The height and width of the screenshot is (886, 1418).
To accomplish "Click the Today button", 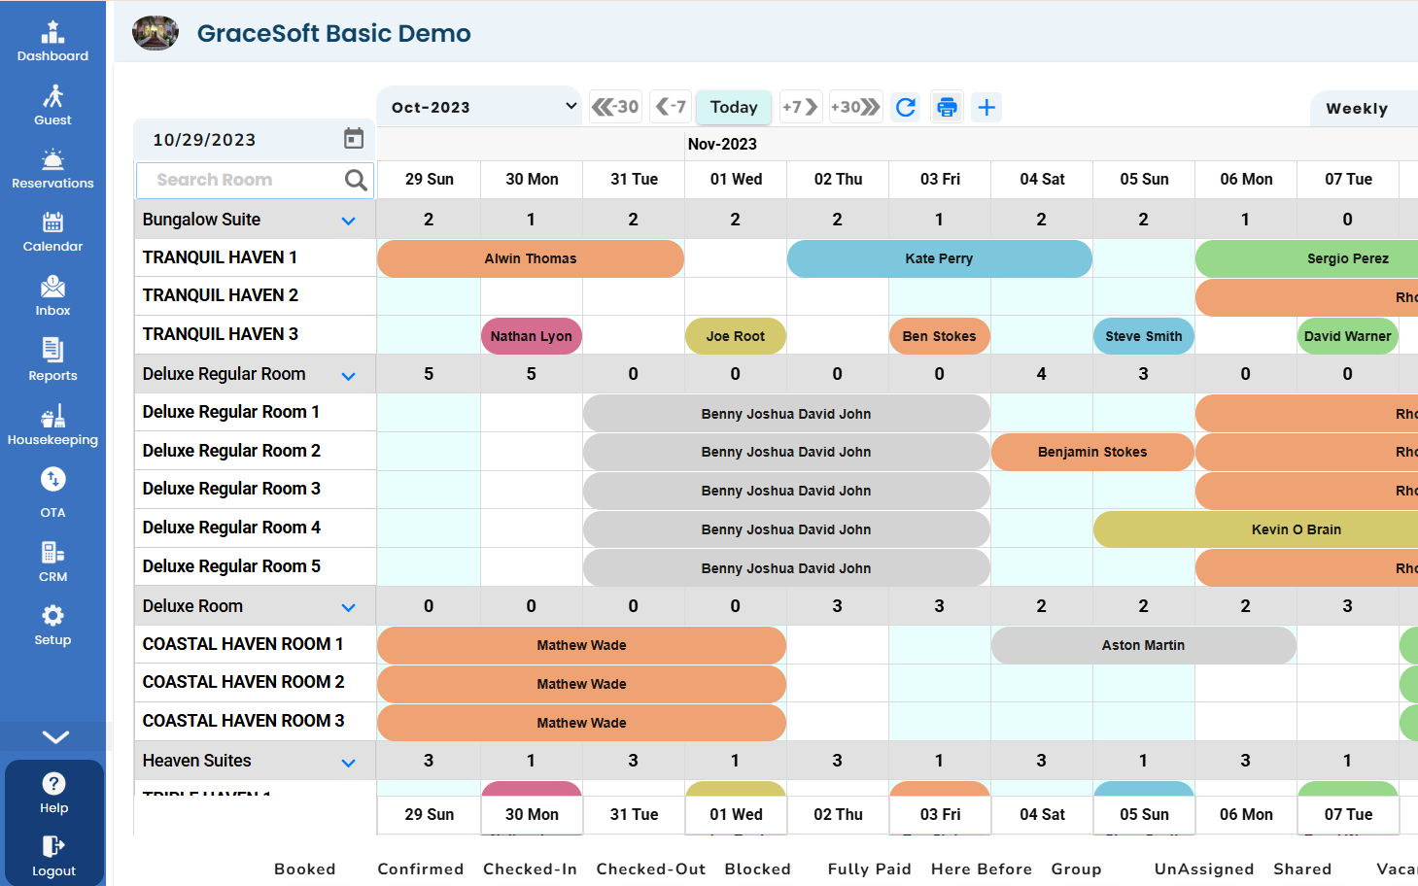I will (733, 107).
